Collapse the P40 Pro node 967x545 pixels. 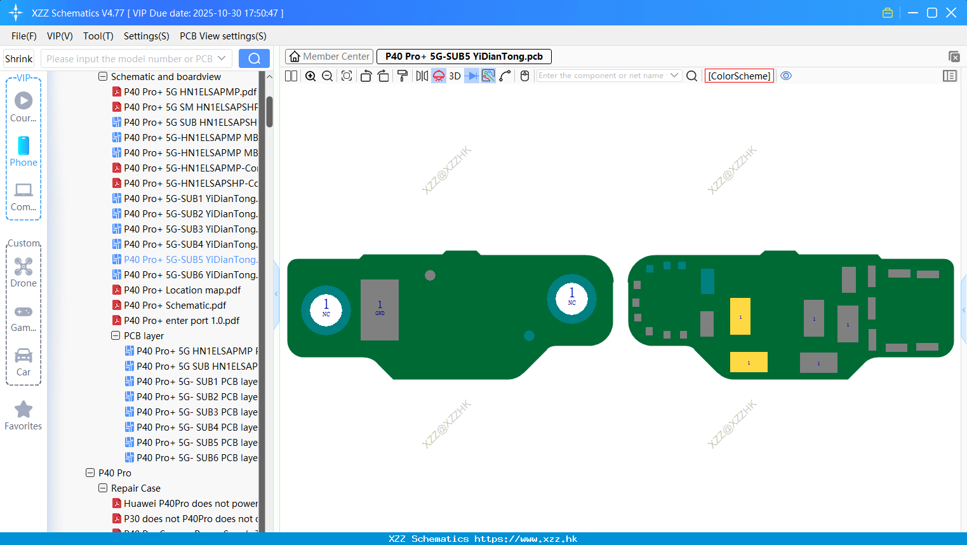tap(90, 473)
